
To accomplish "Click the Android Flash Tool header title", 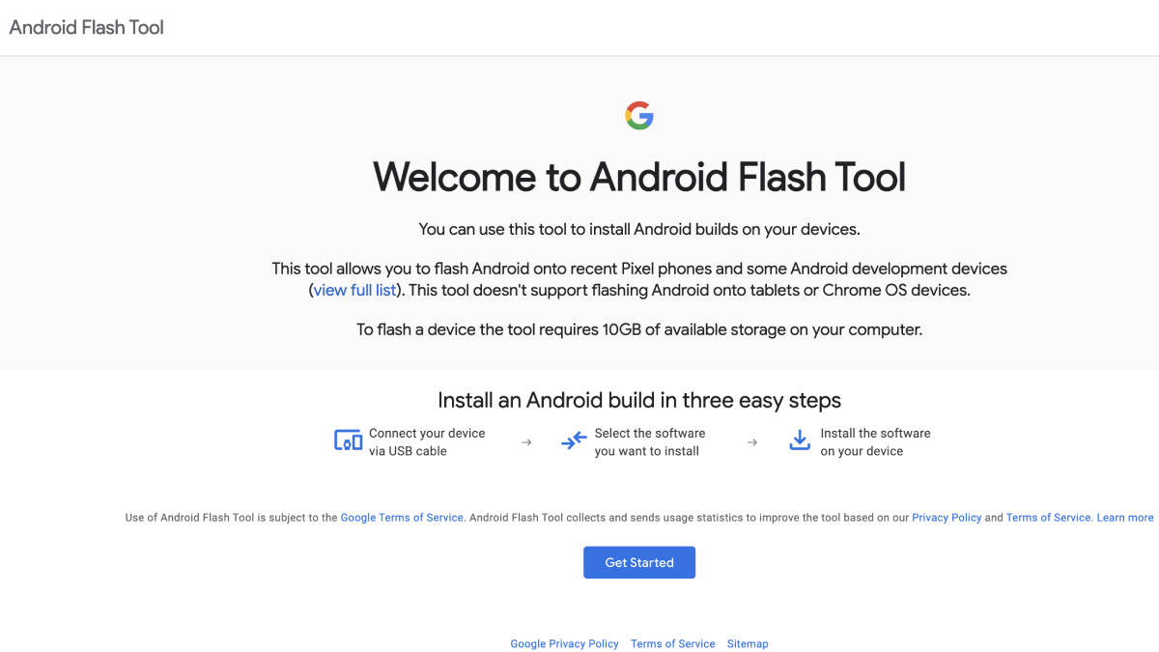I will point(86,27).
